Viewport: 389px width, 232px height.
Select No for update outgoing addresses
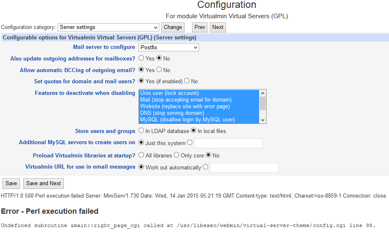point(159,58)
